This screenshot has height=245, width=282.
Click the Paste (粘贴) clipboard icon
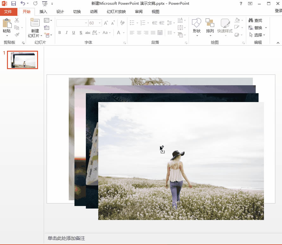(x=6, y=24)
